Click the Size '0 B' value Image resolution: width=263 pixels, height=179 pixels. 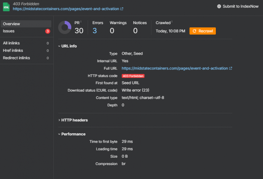(125, 156)
